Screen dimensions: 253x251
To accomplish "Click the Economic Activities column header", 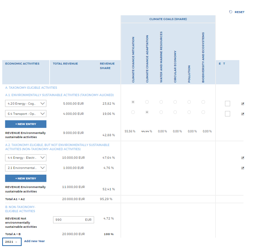I will (x=22, y=64).
